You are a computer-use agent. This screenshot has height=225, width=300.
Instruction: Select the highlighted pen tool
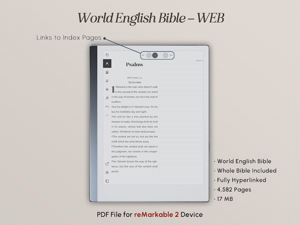pos(107,63)
